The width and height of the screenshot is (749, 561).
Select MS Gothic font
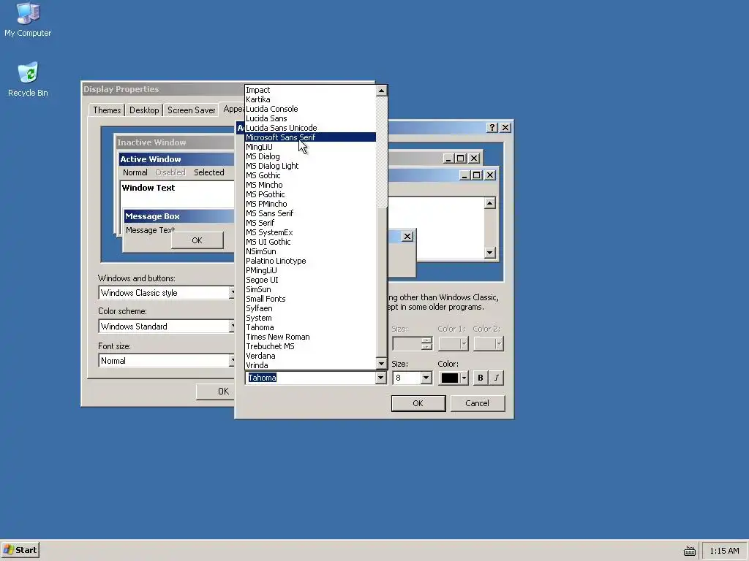310,175
